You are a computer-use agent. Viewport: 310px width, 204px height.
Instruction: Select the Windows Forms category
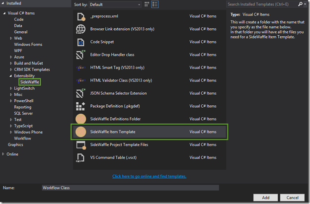pos(28,45)
